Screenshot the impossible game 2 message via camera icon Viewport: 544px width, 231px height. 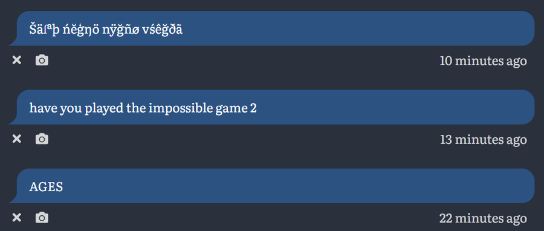tap(42, 139)
